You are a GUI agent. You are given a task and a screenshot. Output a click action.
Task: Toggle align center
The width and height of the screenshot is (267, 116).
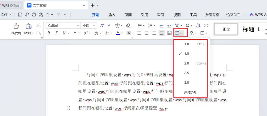(147, 33)
